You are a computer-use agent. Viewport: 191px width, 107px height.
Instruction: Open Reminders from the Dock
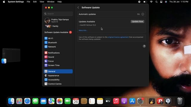(x=92, y=101)
